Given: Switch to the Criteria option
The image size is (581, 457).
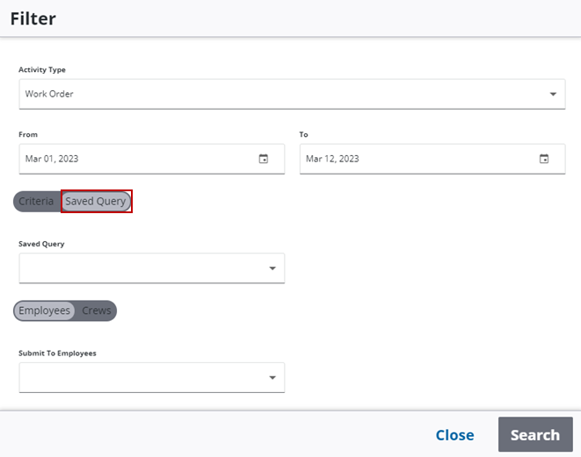Looking at the screenshot, I should [x=36, y=202].
